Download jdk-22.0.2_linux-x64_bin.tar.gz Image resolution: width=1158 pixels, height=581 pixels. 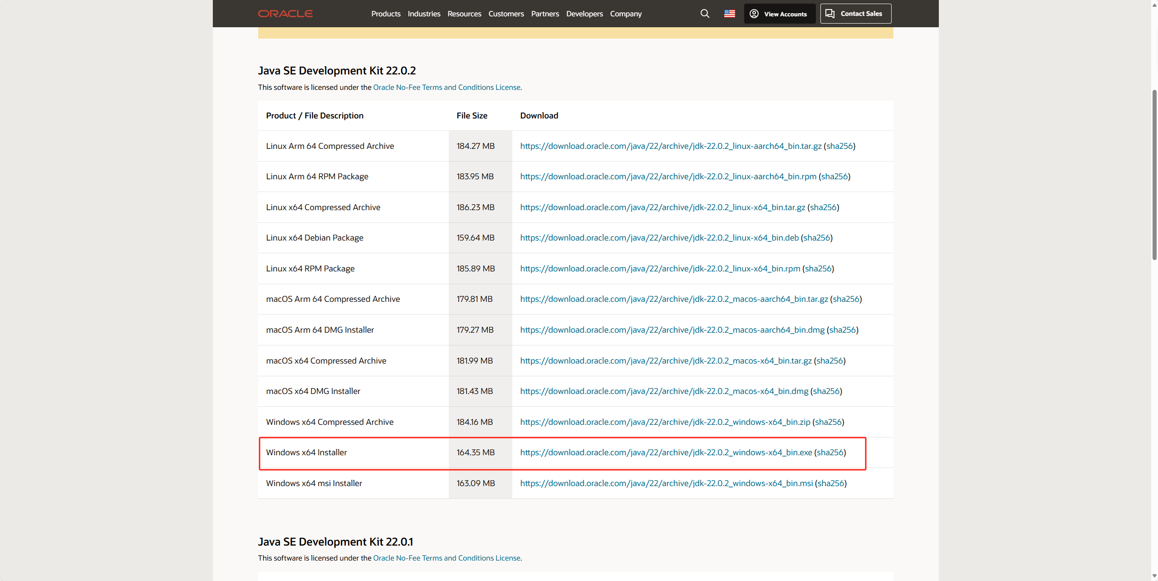click(662, 207)
